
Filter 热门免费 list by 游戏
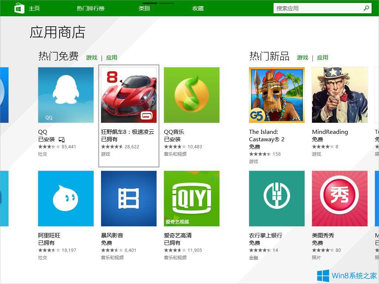pyautogui.click(x=91, y=58)
